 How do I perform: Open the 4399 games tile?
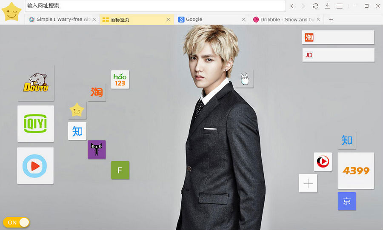coord(356,171)
